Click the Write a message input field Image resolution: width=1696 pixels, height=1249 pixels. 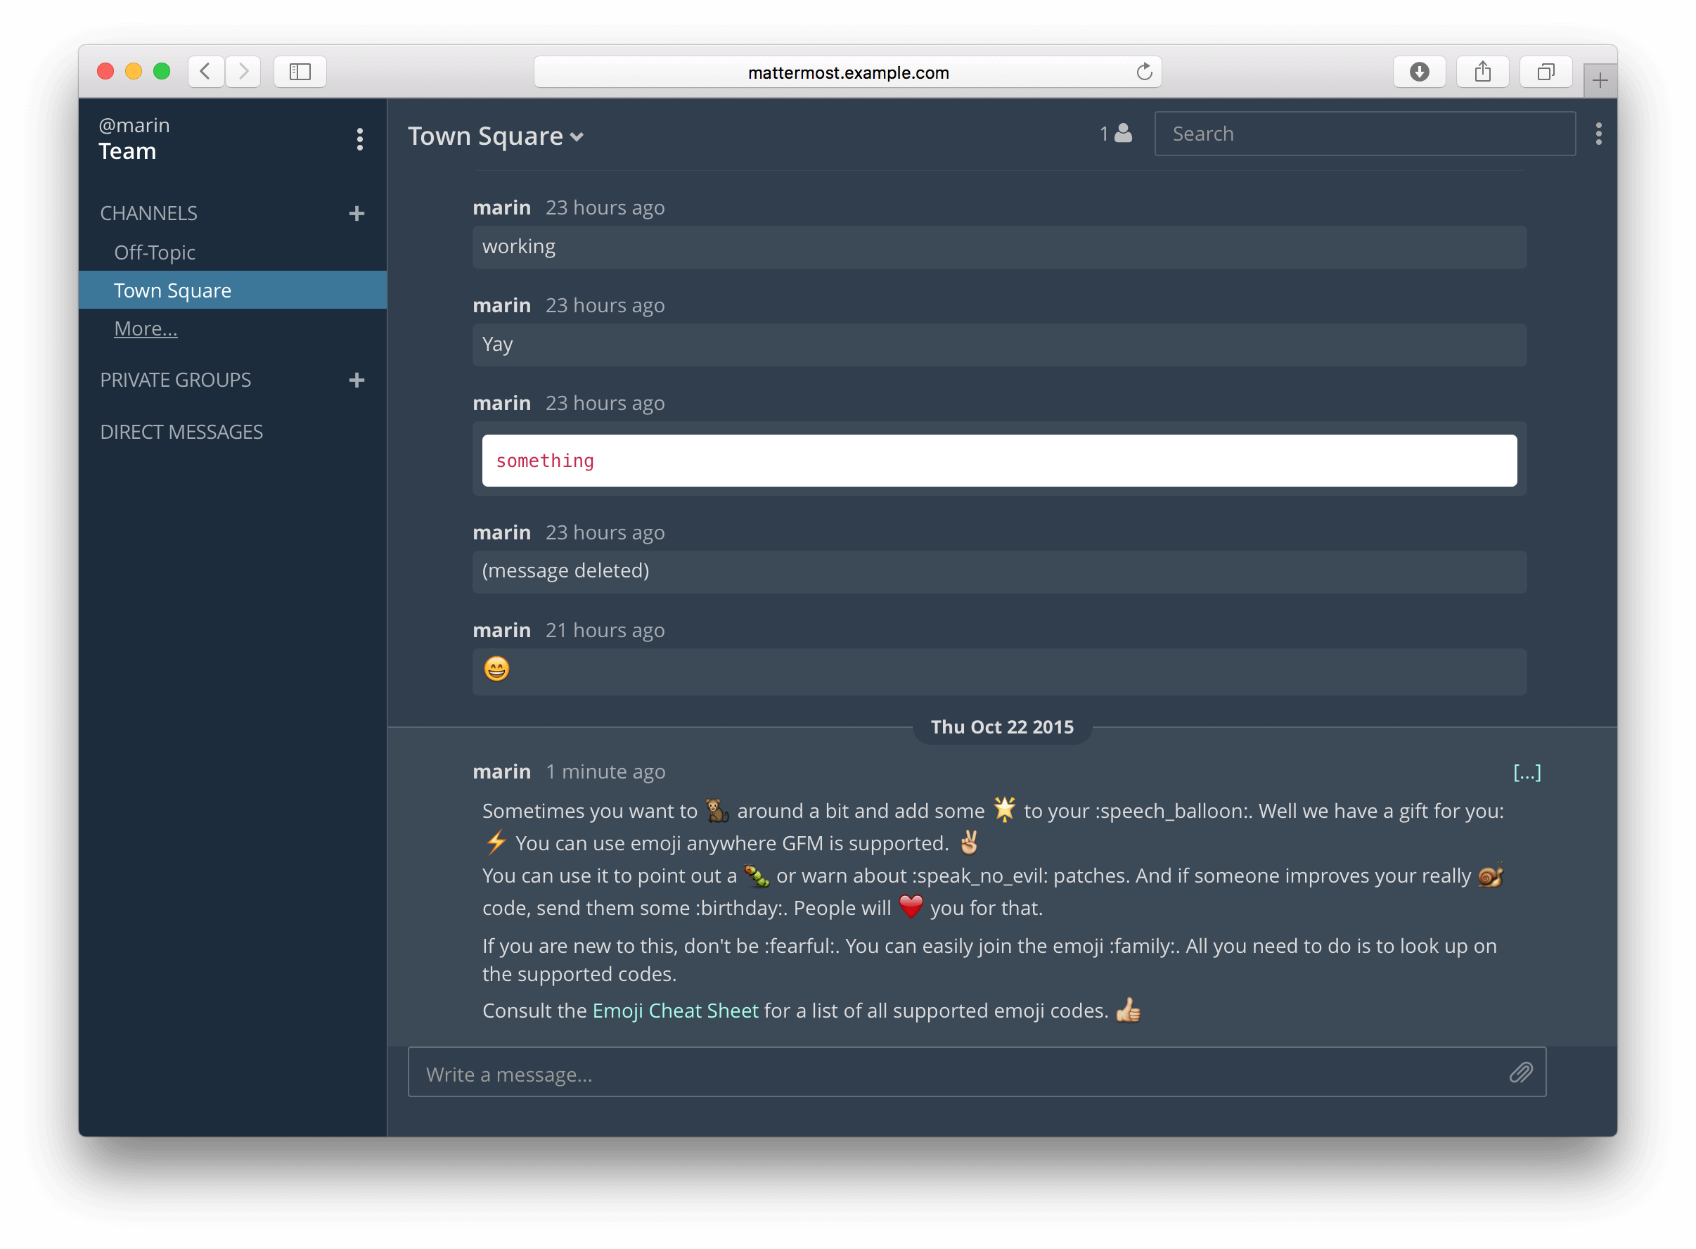(x=978, y=1072)
